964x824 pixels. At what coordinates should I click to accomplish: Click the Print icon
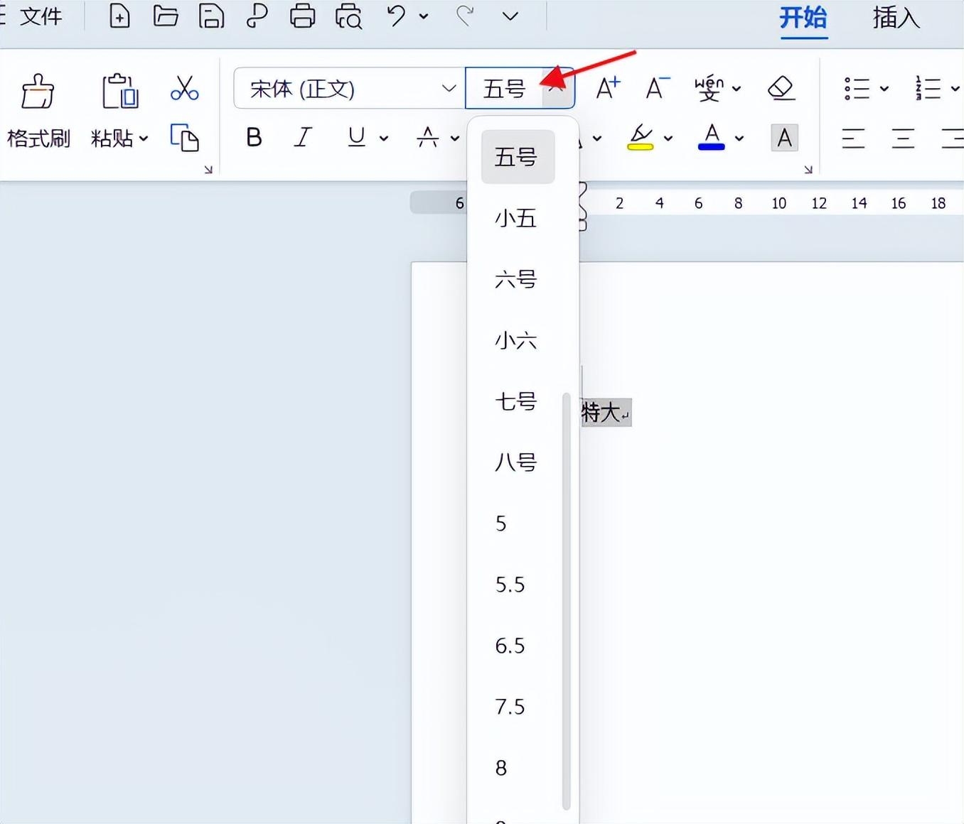coord(302,16)
